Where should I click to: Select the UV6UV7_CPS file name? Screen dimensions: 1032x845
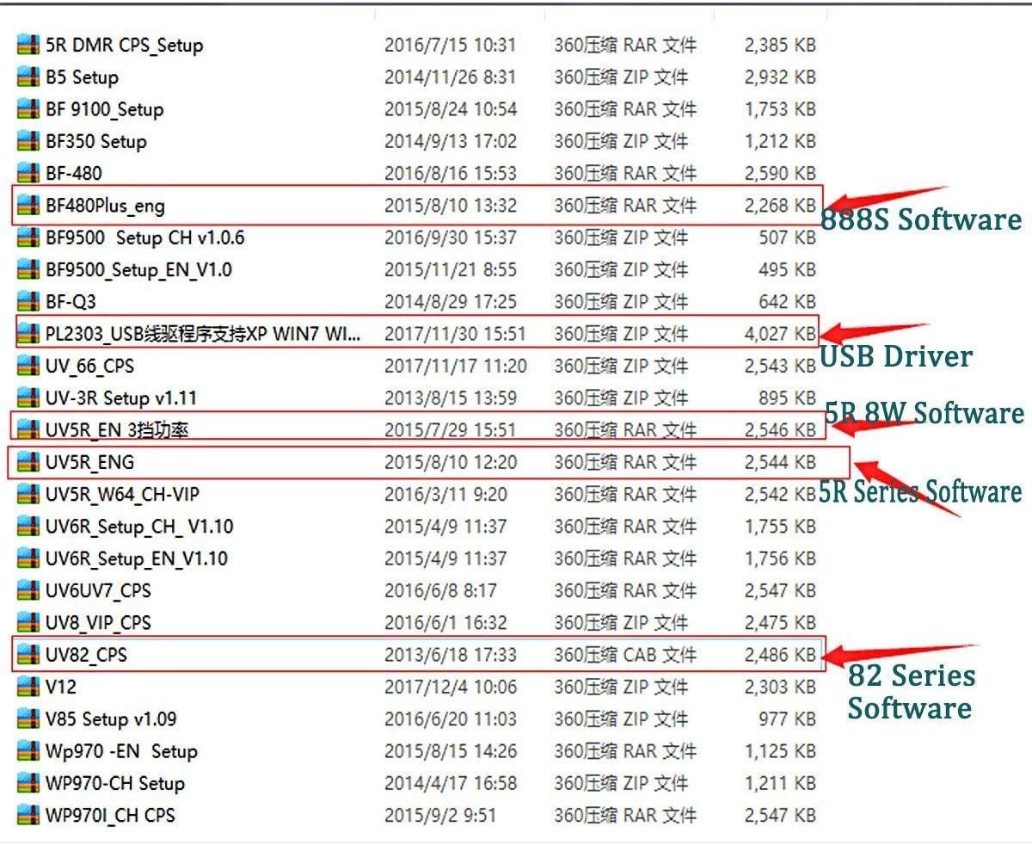coord(99,591)
